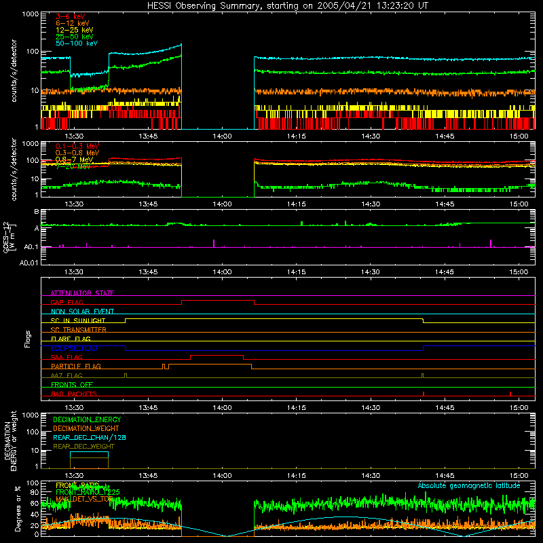The image size is (543, 543).
Task: Click the HESSI Observing Summary title text
Action: pyautogui.click(x=288, y=6)
